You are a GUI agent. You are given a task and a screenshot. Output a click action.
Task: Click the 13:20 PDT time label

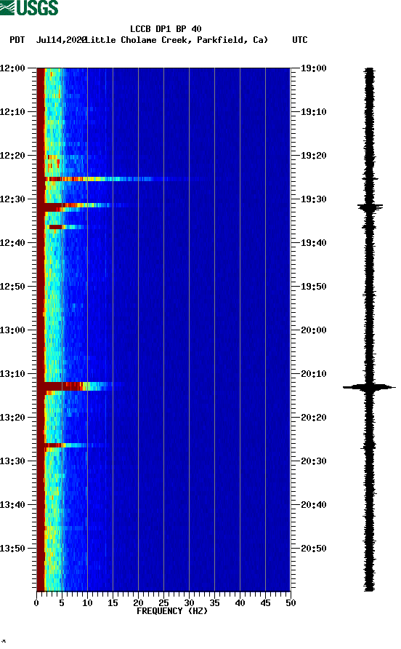coord(12,418)
